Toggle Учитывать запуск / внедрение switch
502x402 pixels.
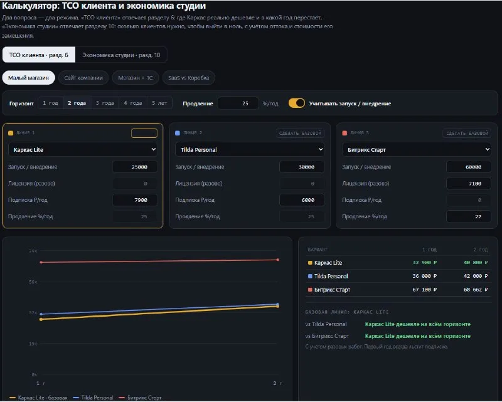coord(296,103)
